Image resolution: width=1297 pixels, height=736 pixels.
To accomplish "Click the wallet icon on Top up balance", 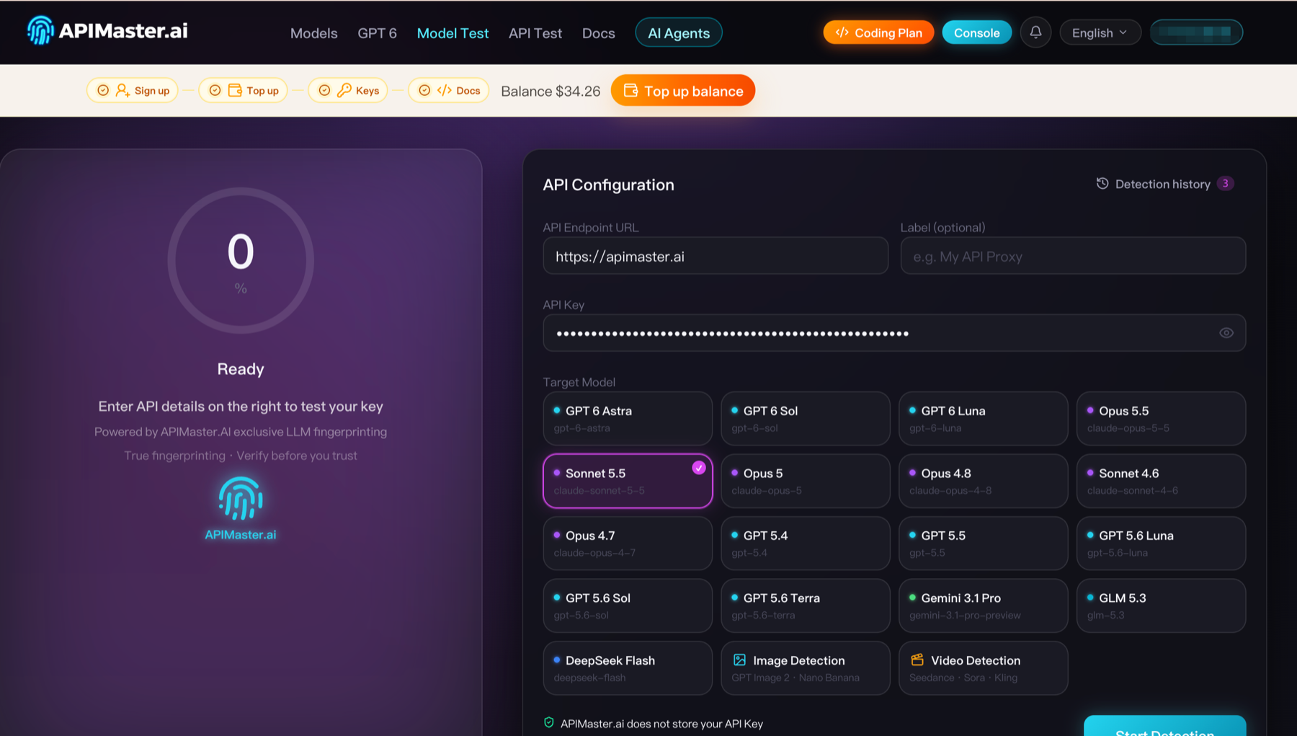I will (x=630, y=90).
